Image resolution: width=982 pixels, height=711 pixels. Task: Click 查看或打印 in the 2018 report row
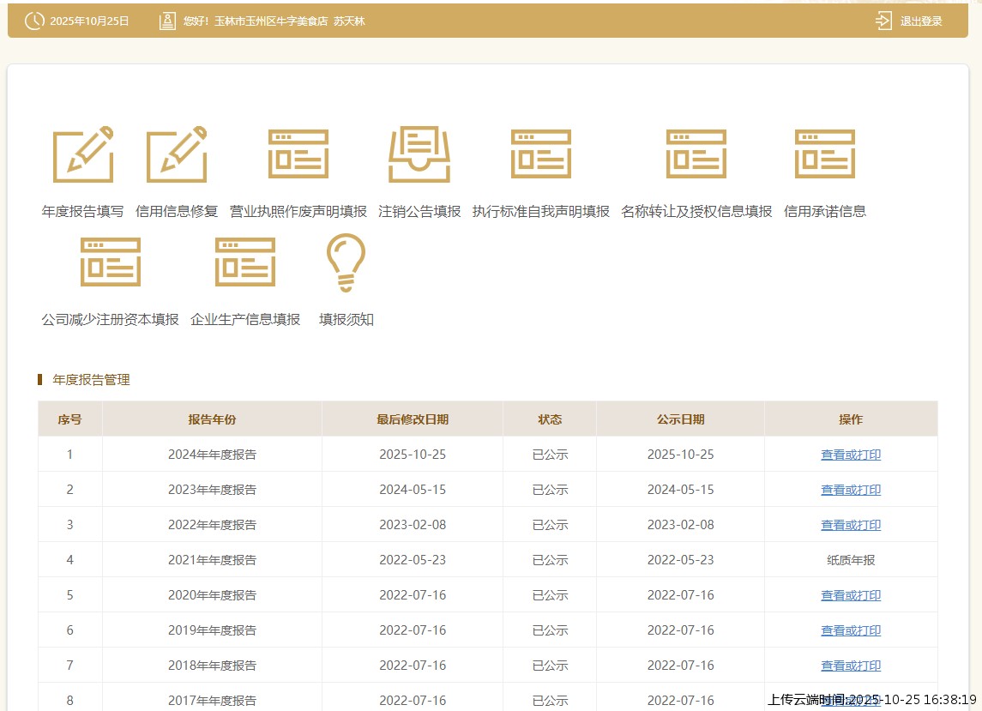(x=850, y=666)
